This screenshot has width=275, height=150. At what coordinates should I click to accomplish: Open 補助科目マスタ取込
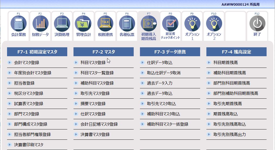pos(164,114)
